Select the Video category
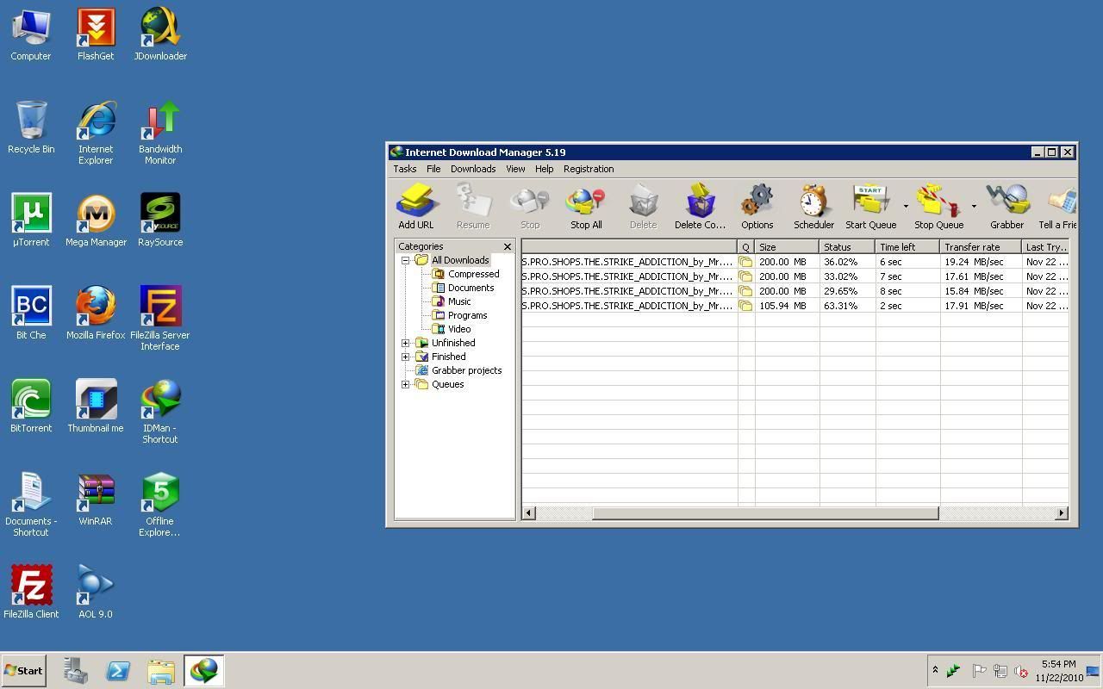This screenshot has width=1103, height=689. tap(459, 329)
